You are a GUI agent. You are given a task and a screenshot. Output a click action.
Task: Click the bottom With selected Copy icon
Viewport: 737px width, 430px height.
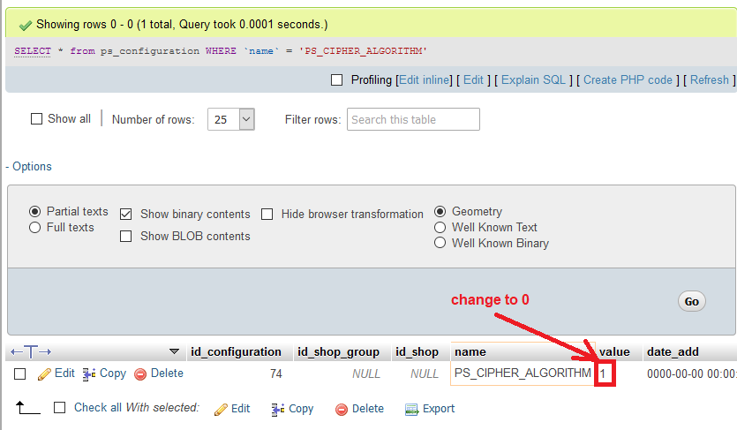click(278, 410)
